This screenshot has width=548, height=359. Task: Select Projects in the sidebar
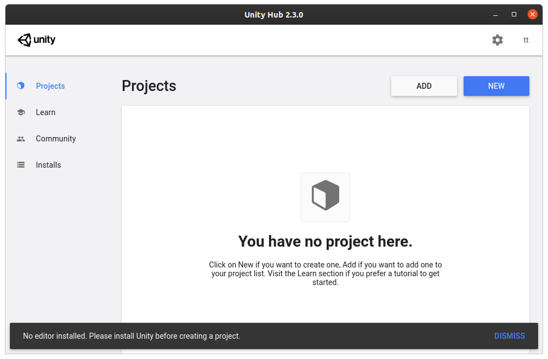50,86
